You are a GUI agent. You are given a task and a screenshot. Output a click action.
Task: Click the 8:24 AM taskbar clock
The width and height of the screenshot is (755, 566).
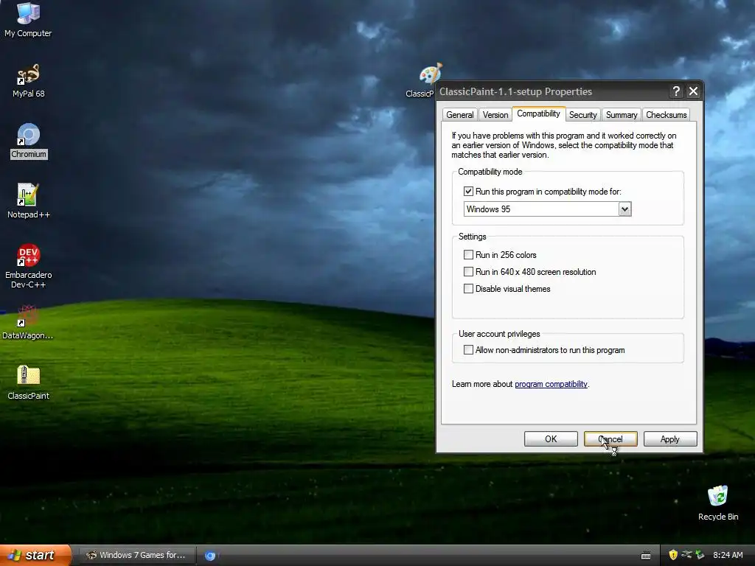coord(728,556)
